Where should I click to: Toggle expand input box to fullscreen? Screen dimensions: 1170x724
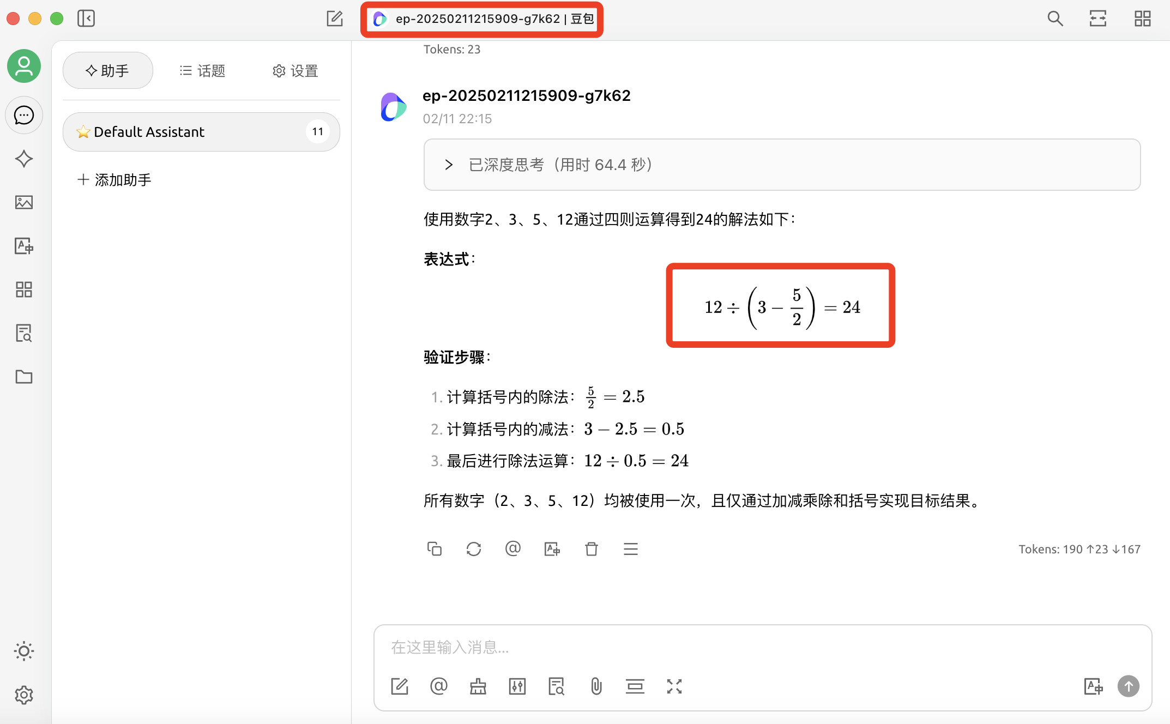pyautogui.click(x=674, y=686)
